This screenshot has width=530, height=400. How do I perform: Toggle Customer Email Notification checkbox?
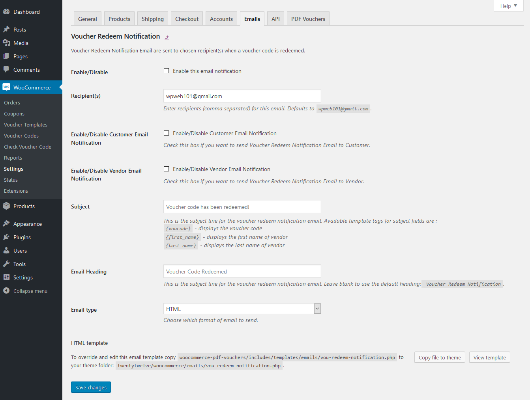(x=167, y=133)
